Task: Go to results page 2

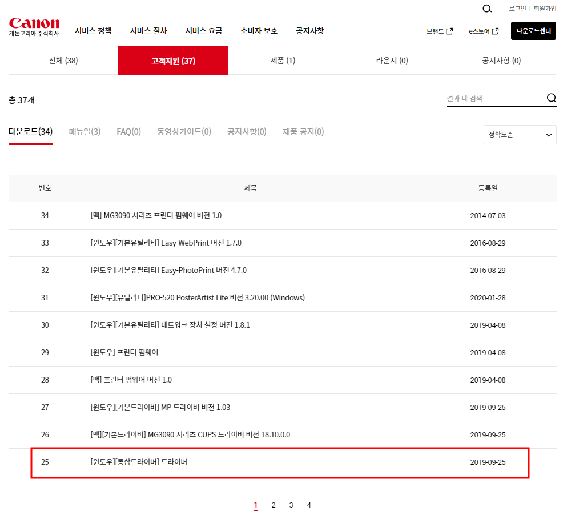Action: [x=274, y=505]
